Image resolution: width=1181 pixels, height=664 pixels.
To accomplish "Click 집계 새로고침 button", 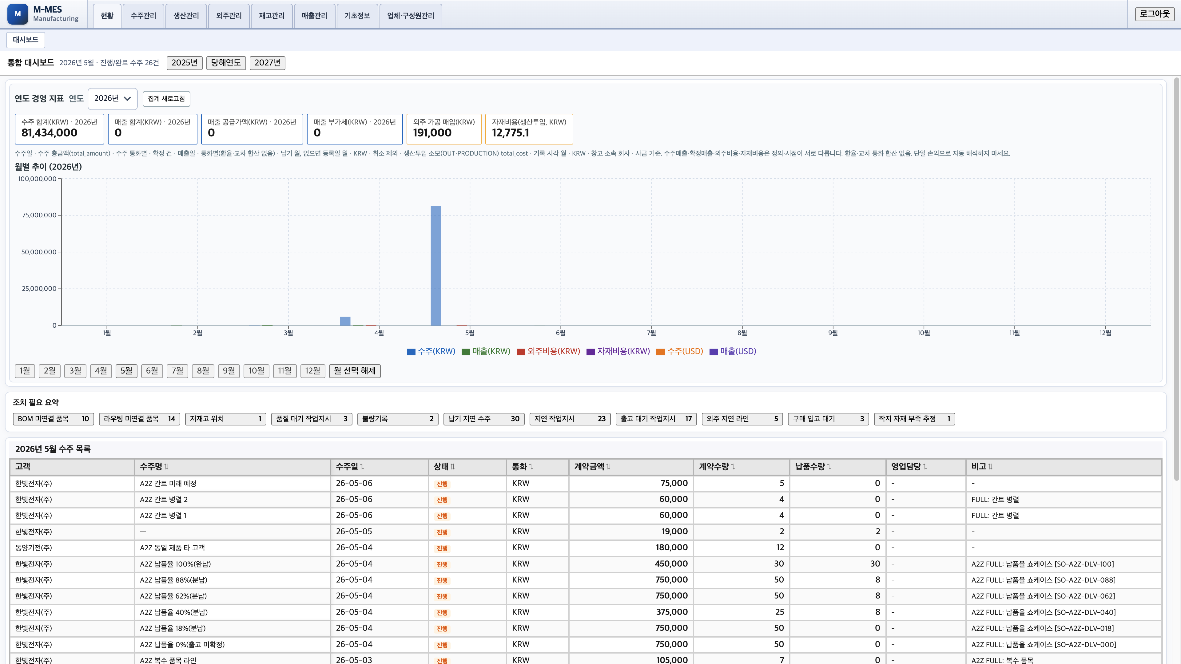I will [166, 99].
